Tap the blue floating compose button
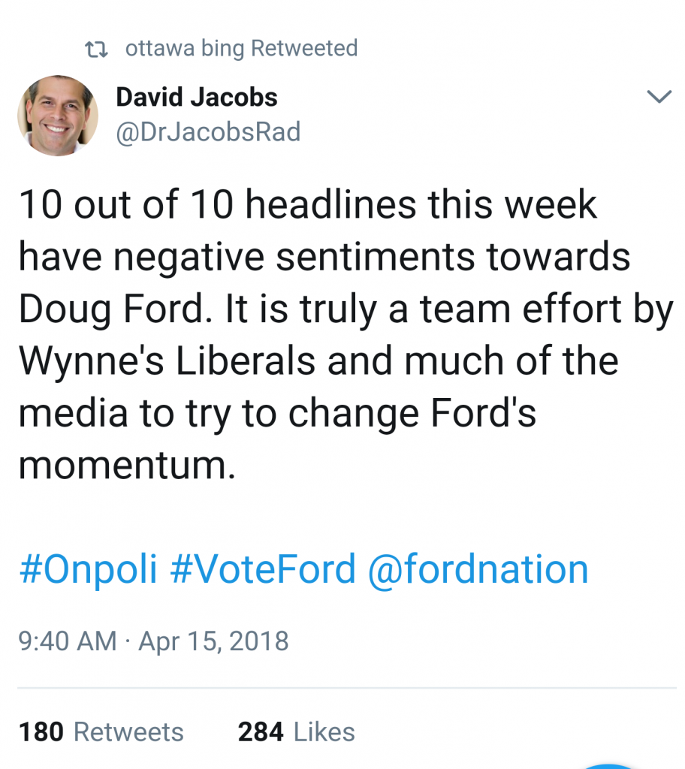685x769 pixels. coord(610,765)
